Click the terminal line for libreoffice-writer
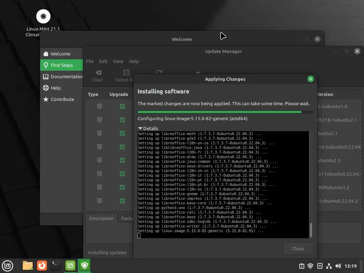Screen dimensions: 364x273 [x=202, y=226]
